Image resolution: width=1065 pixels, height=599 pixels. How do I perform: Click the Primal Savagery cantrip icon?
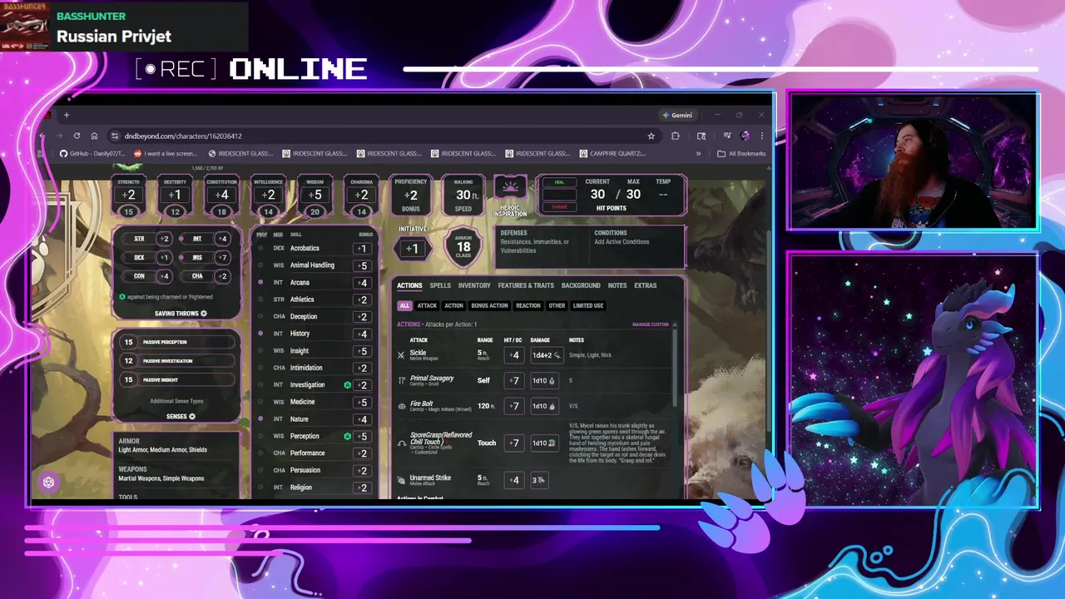coord(402,380)
